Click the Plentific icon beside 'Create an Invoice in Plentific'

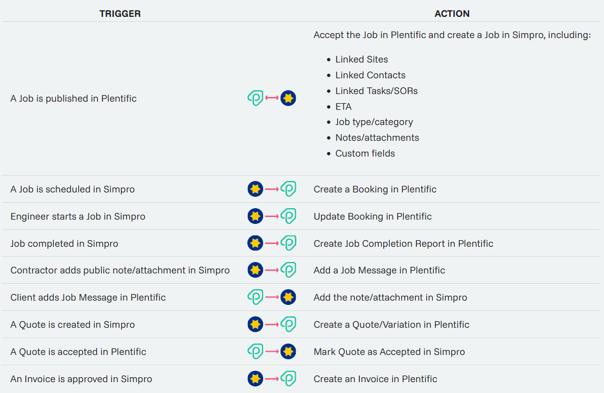(x=288, y=379)
